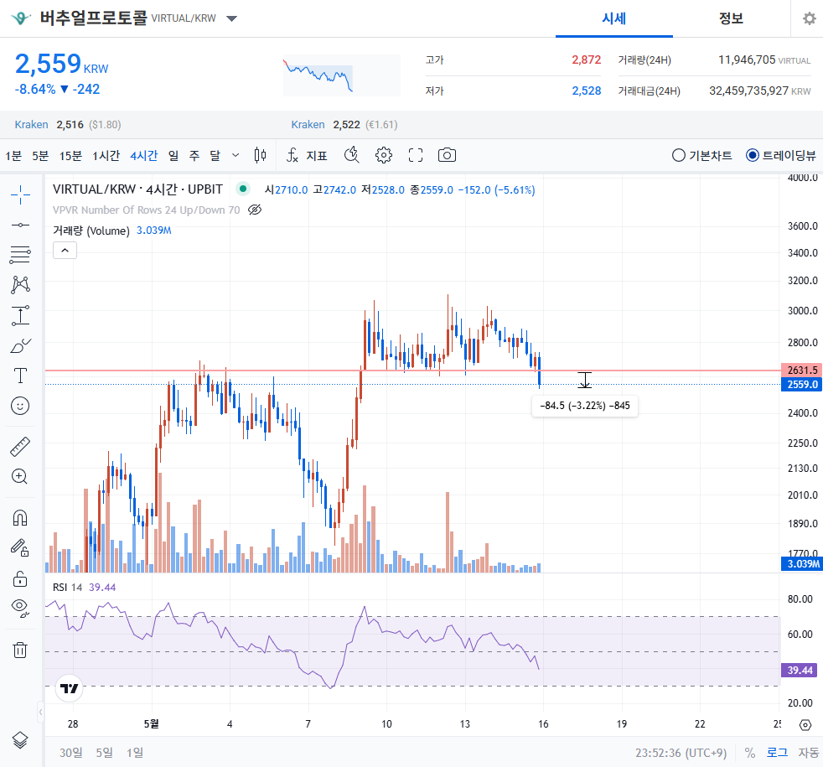Click the first Kraken price link
The height and width of the screenshot is (767, 823).
tap(31, 124)
